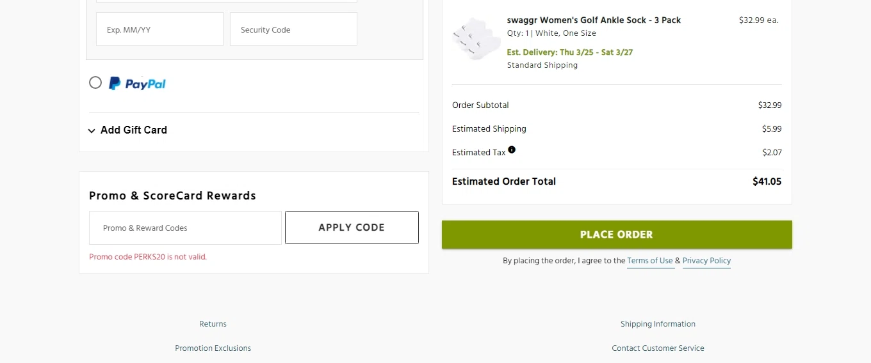Open the Terms of Use link

(x=650, y=261)
